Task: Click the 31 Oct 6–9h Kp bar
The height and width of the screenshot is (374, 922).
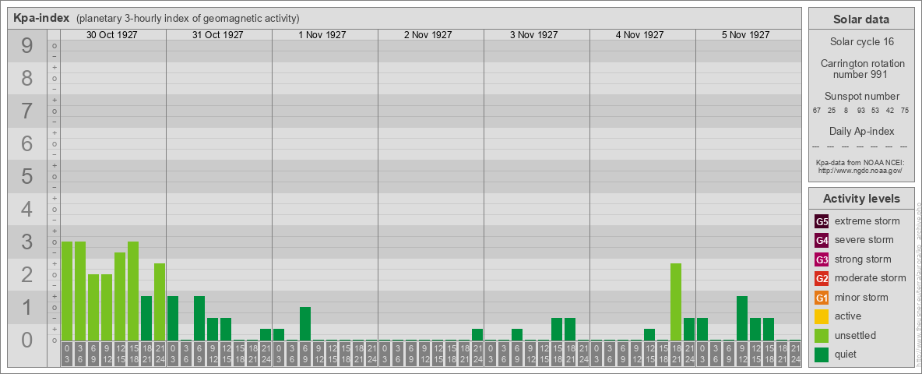Action: [x=199, y=318]
